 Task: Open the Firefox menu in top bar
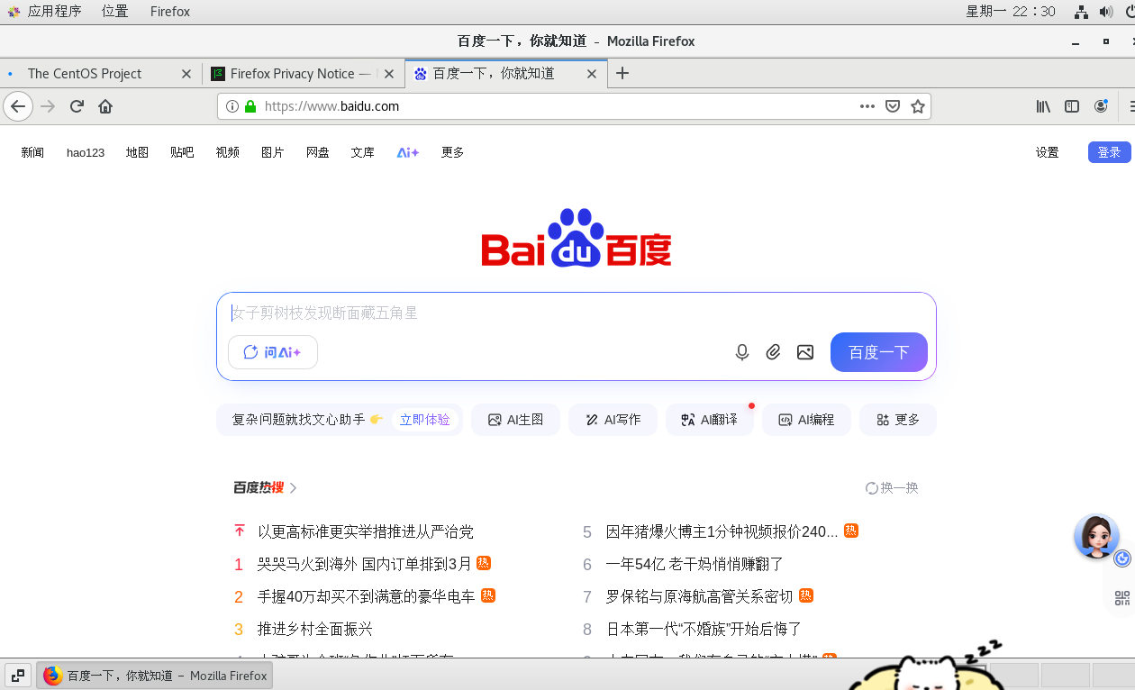(x=170, y=12)
